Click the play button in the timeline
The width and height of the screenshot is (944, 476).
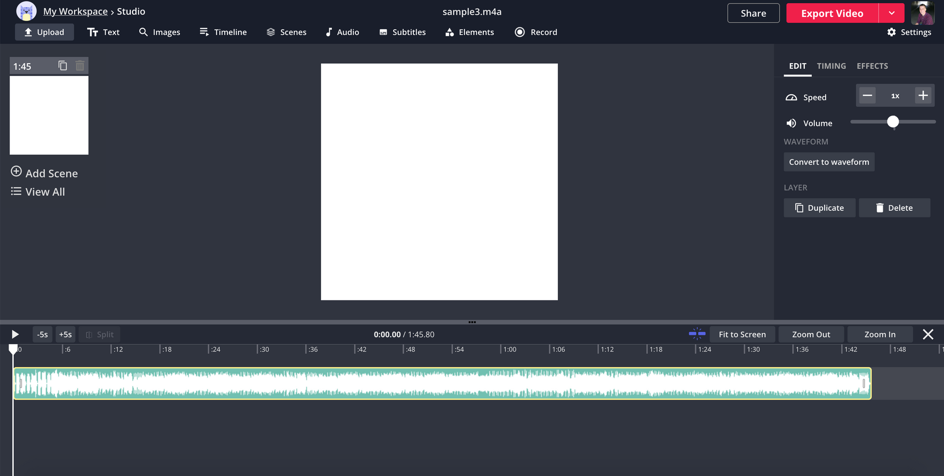point(15,334)
